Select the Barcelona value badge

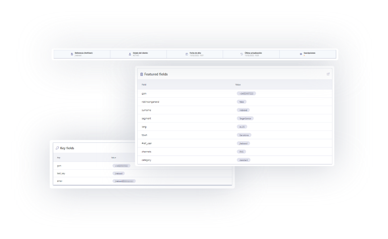click(244, 135)
